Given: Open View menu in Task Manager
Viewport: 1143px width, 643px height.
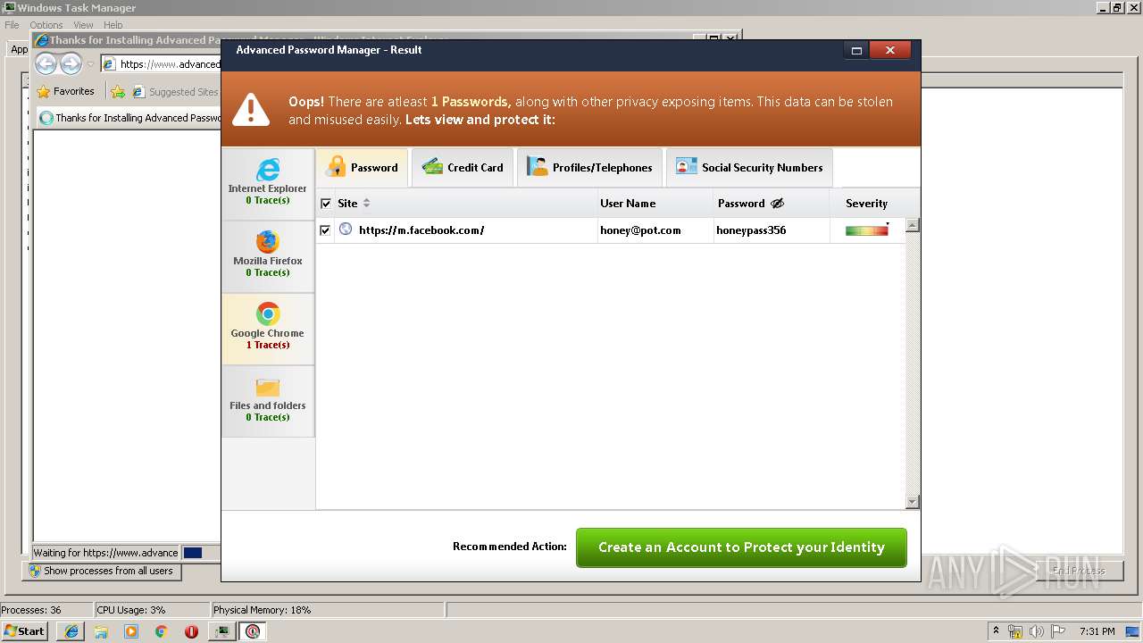Looking at the screenshot, I should click(x=83, y=25).
